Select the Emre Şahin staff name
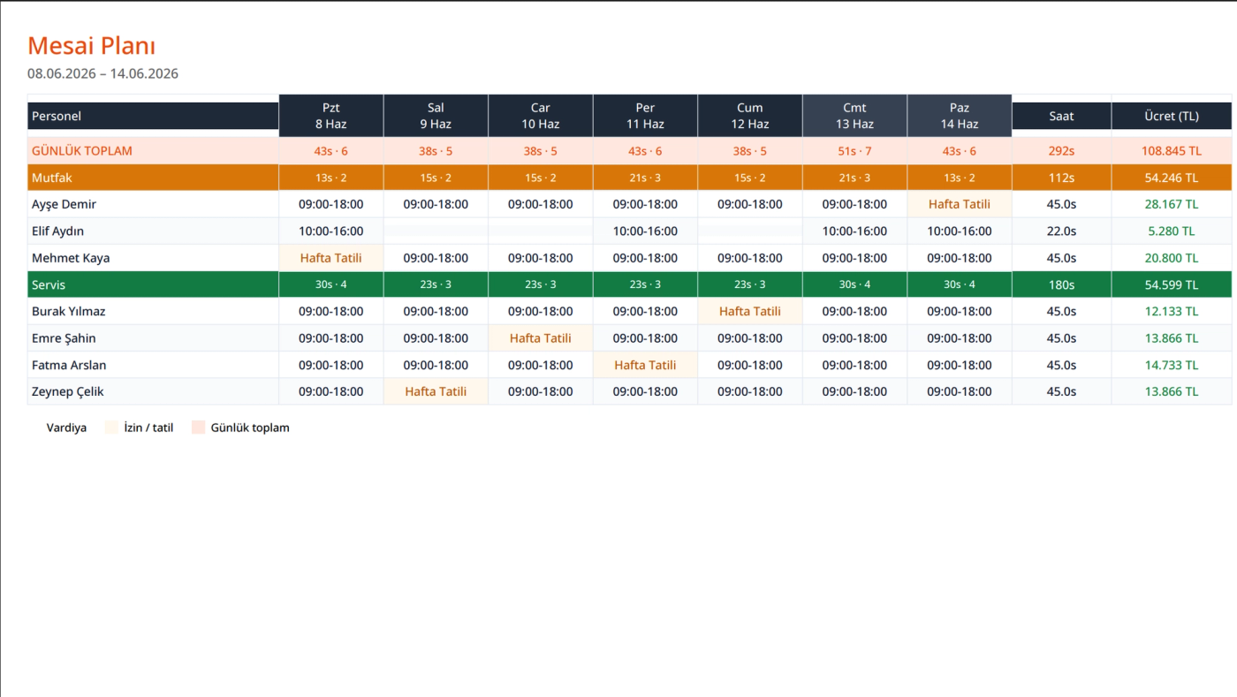 [64, 338]
